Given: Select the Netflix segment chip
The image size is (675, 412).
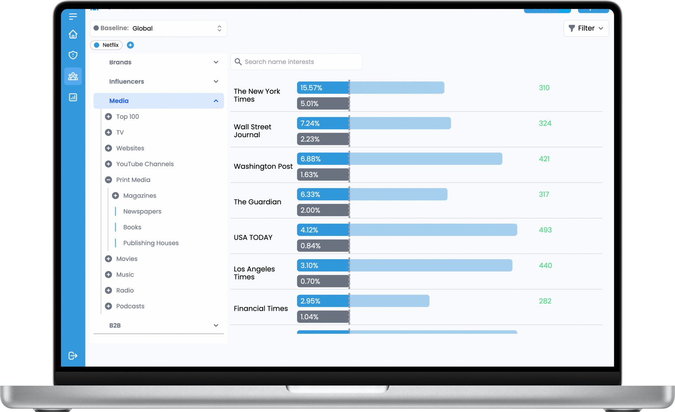Looking at the screenshot, I should 107,45.
